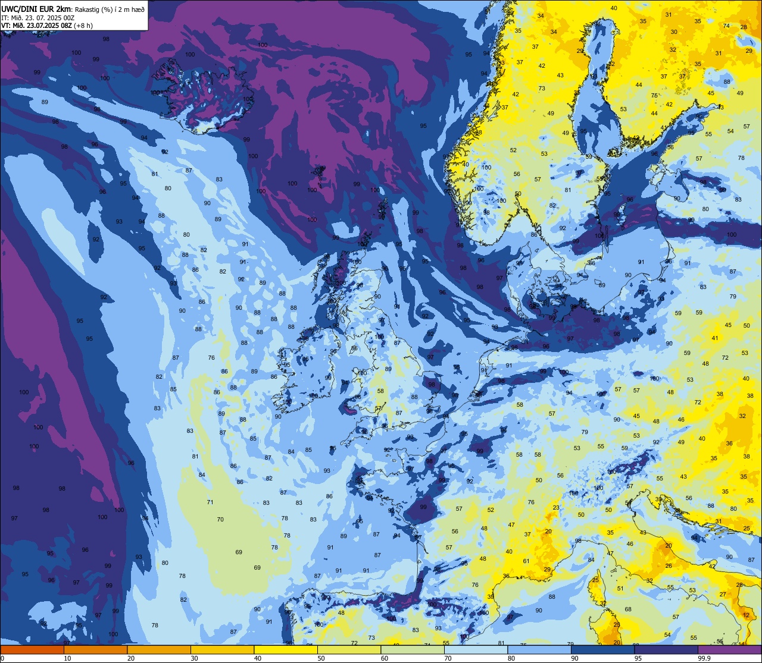Click the 10–20 % orange legend swatch
The width and height of the screenshot is (762, 663).
(95, 650)
